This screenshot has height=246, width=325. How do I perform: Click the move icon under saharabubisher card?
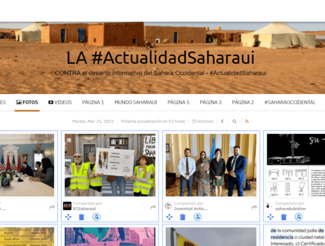[x=271, y=217]
